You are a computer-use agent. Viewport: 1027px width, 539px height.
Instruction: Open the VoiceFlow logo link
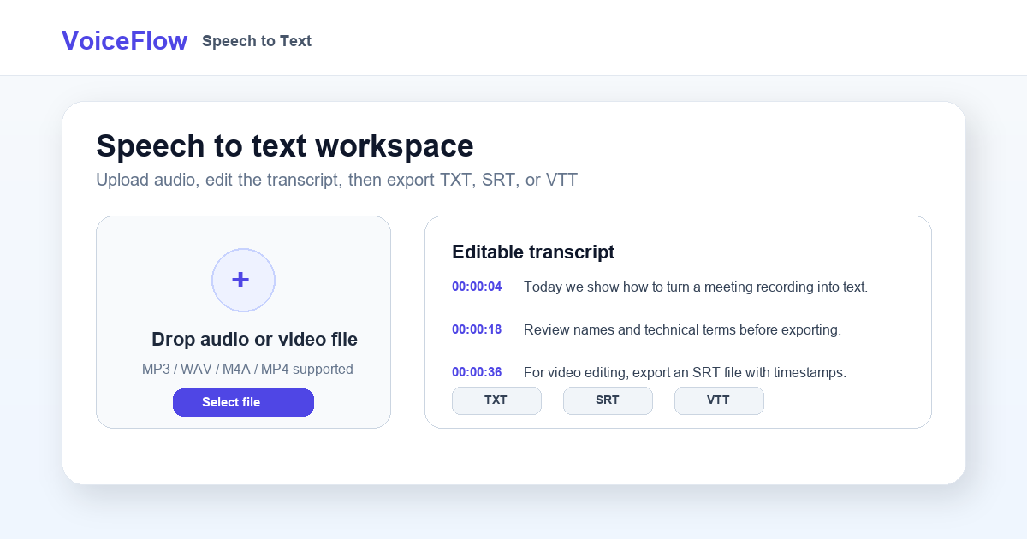click(x=124, y=40)
